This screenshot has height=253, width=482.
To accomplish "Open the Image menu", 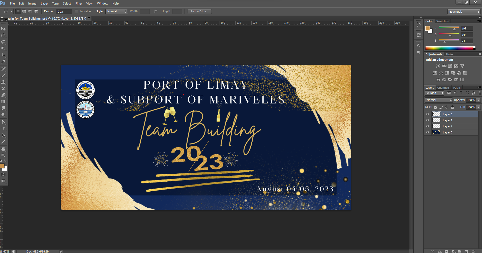I will 32,4.
